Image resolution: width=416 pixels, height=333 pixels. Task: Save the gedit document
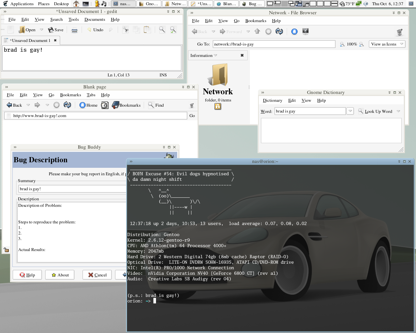(x=56, y=30)
